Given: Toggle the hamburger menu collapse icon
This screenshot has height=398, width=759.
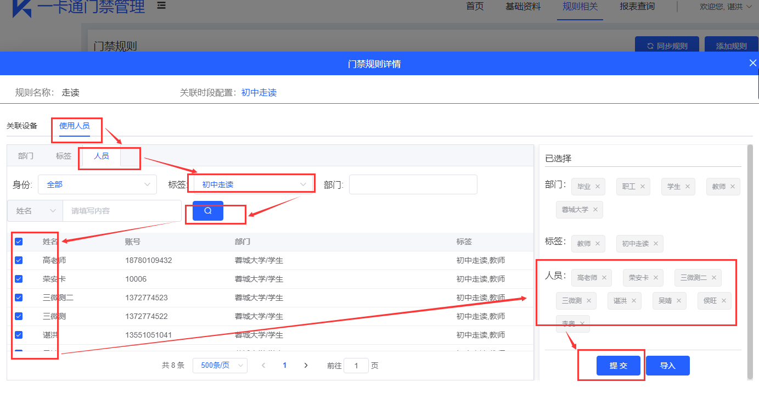Looking at the screenshot, I should click(x=161, y=5).
